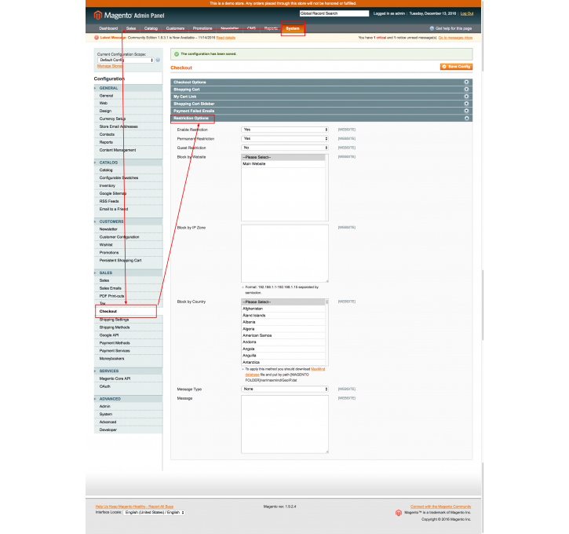Select Afghanistan in Block by Country list
This screenshot has width=569, height=534.
coord(253,309)
